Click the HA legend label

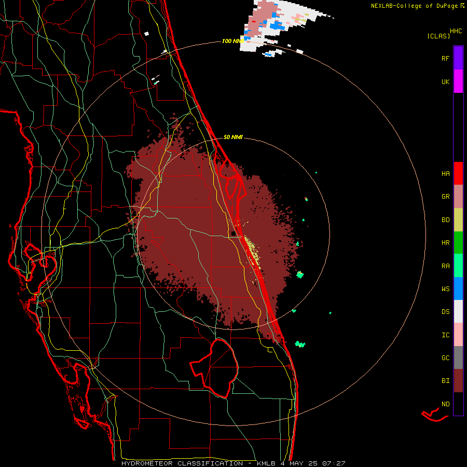pyautogui.click(x=445, y=174)
